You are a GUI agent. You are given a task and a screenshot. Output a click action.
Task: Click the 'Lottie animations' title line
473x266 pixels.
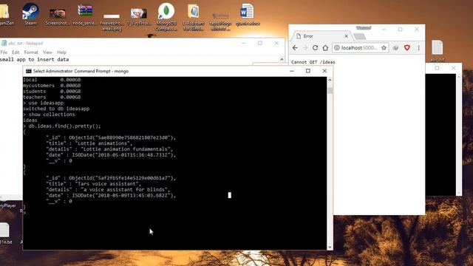[89, 143]
